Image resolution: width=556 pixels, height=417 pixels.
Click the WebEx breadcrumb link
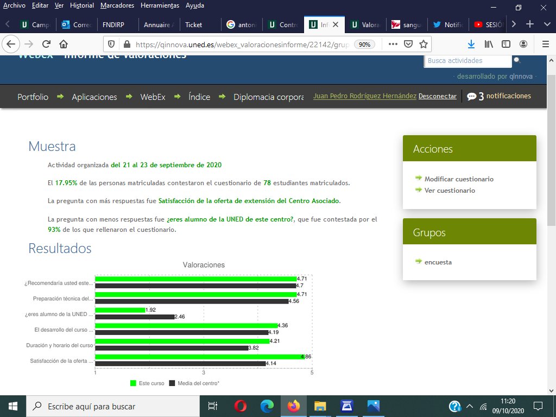click(153, 97)
